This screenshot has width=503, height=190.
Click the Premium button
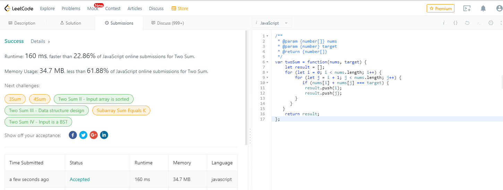click(x=441, y=8)
